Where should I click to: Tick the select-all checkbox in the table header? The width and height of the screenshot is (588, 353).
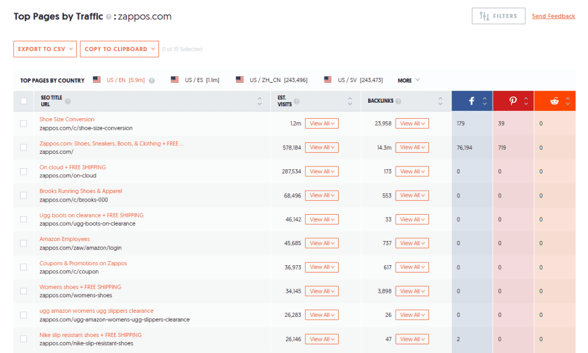[x=24, y=101]
